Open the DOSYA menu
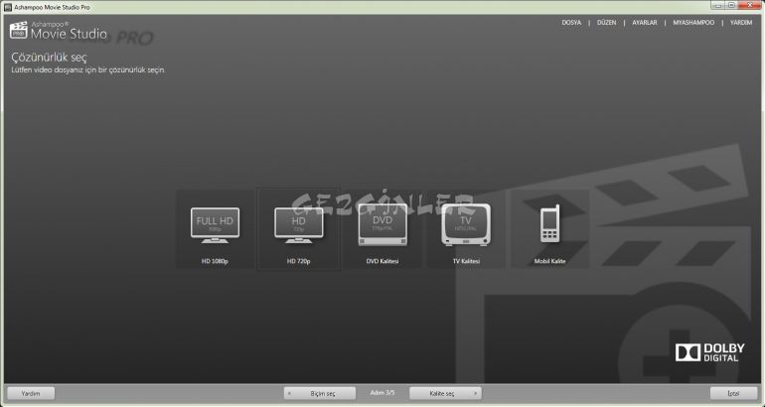The height and width of the screenshot is (407, 765). point(571,23)
